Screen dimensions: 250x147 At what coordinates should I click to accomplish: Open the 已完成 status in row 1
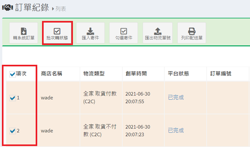point(176,97)
